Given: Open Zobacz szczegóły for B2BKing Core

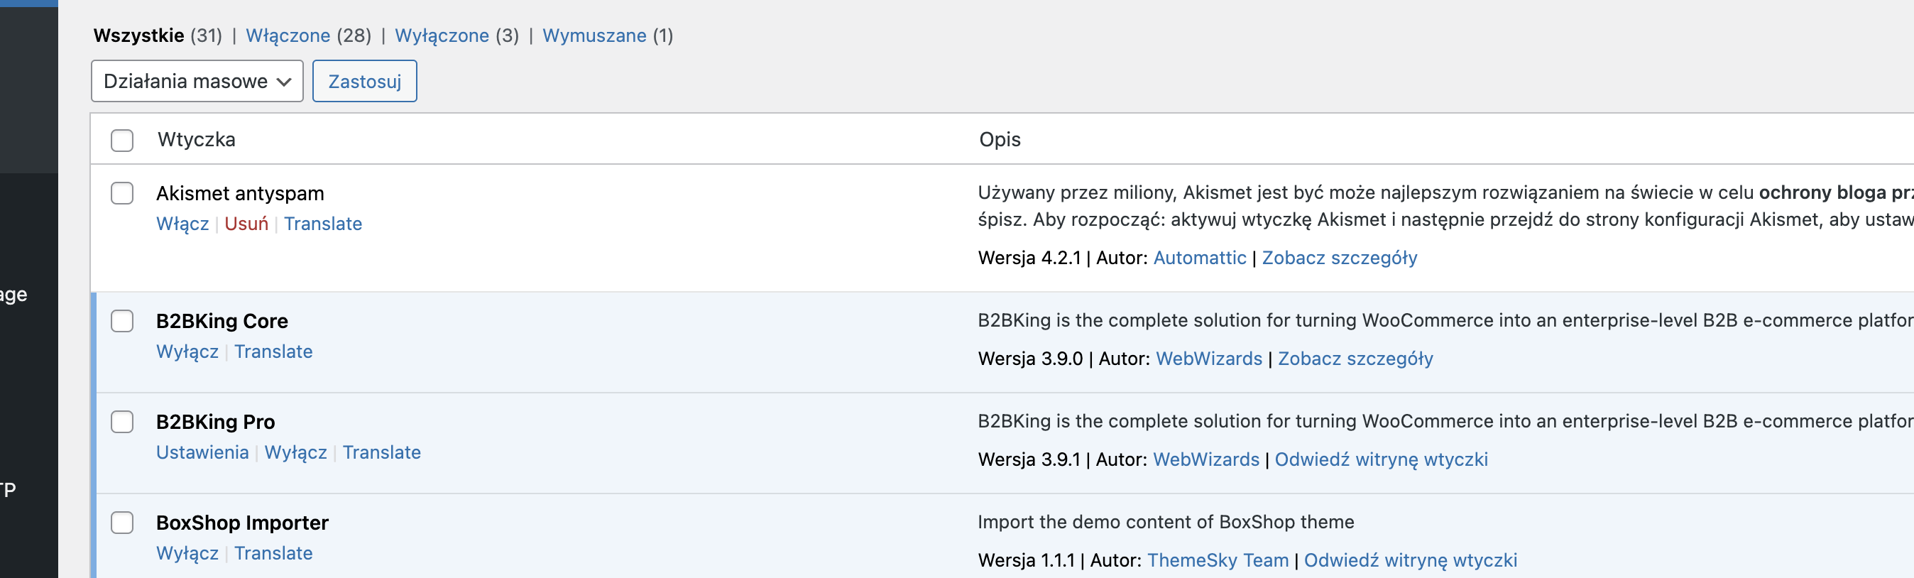Looking at the screenshot, I should tap(1355, 359).
